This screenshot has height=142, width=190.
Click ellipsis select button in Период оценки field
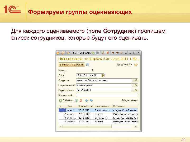tap(134, 90)
